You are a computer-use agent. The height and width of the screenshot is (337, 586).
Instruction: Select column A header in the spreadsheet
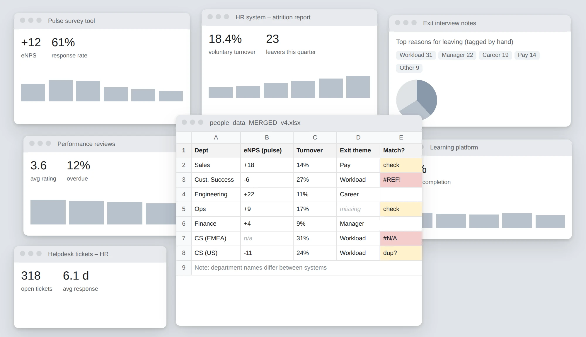pos(216,137)
